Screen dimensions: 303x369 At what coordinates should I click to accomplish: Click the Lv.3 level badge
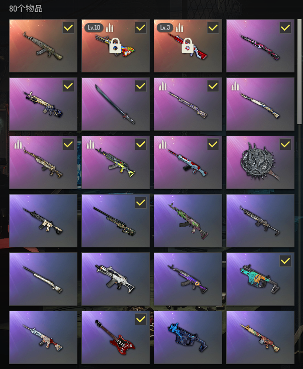click(x=165, y=28)
